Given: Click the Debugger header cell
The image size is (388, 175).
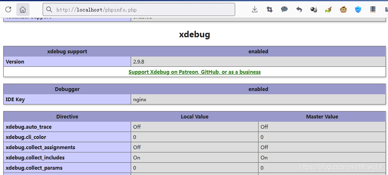Looking at the screenshot, I should click(x=67, y=89).
